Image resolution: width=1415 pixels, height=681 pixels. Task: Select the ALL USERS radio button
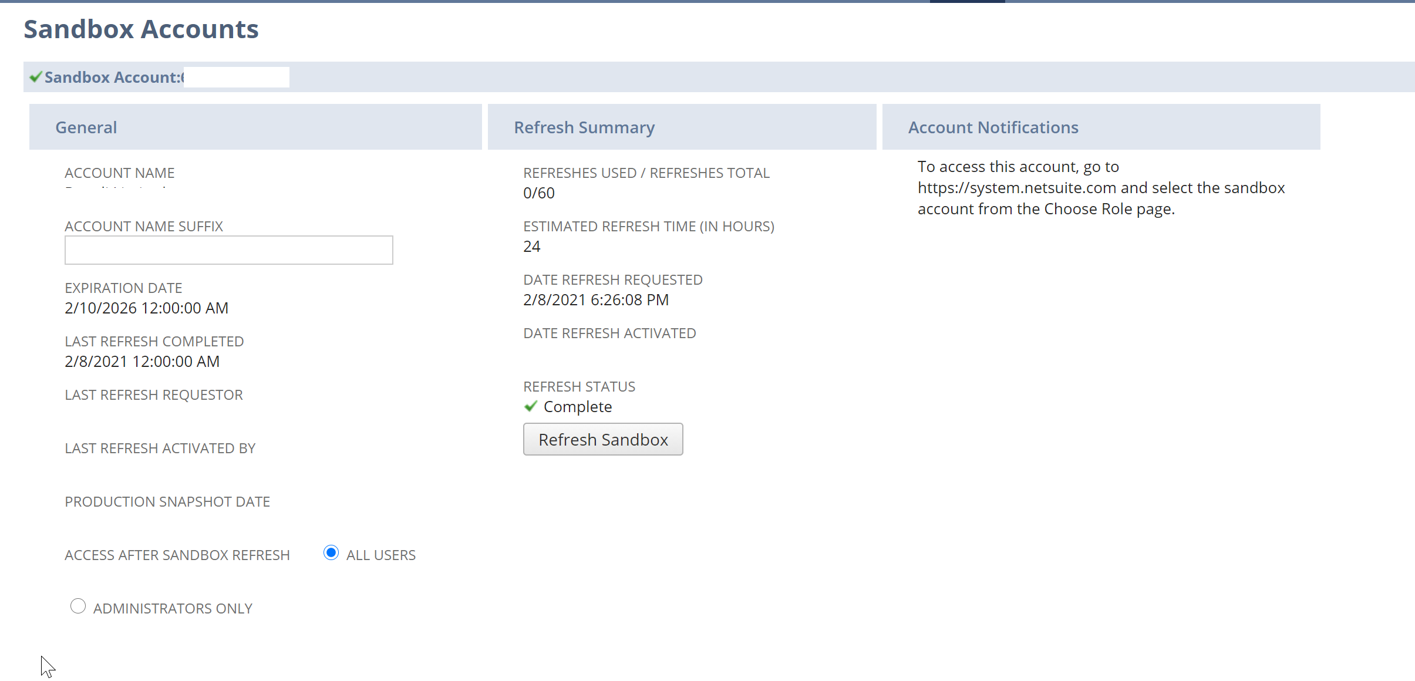(x=331, y=552)
